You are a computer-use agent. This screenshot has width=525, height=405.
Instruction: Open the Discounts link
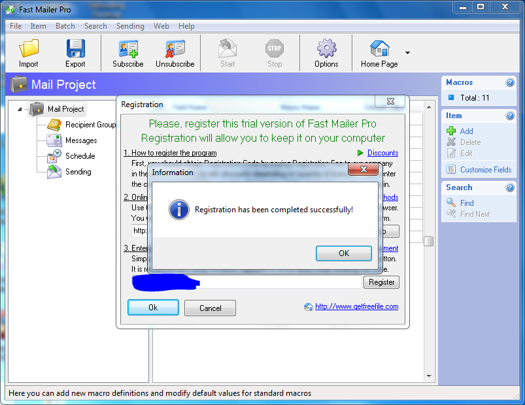(x=382, y=153)
